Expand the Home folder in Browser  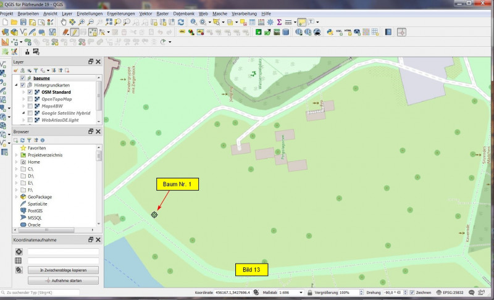[17, 162]
